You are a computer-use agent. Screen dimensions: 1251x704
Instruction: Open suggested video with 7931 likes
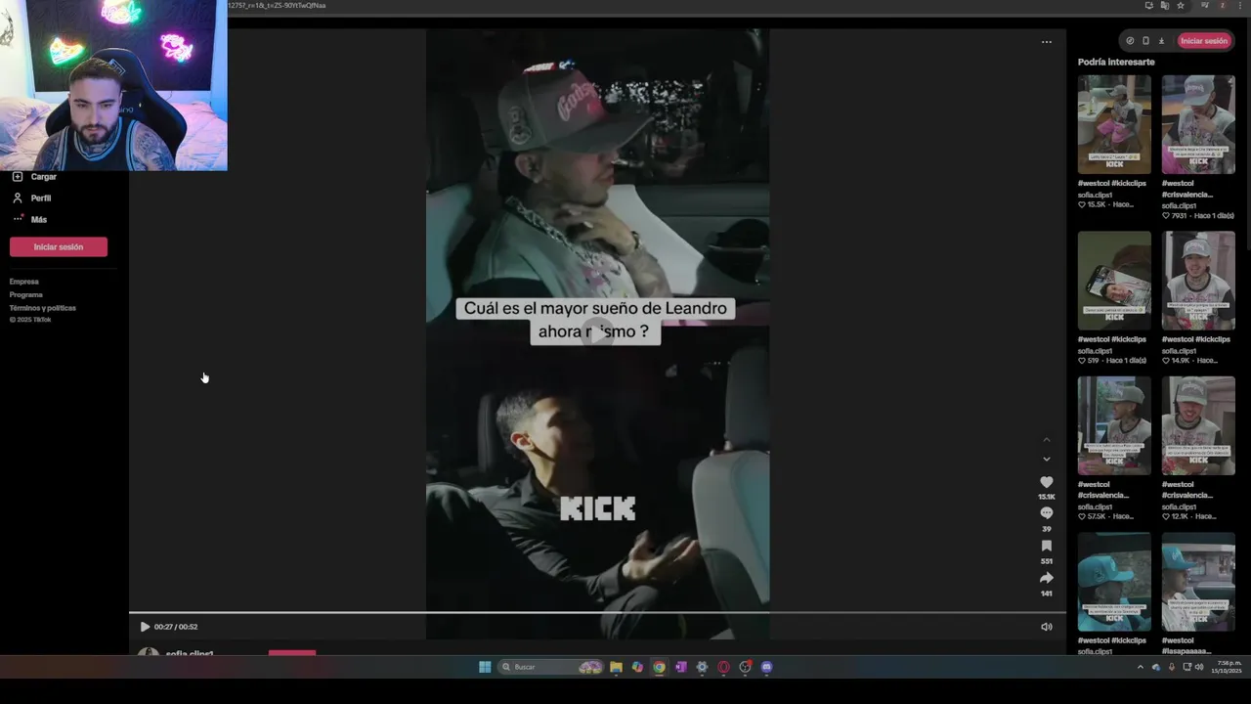[1198, 124]
